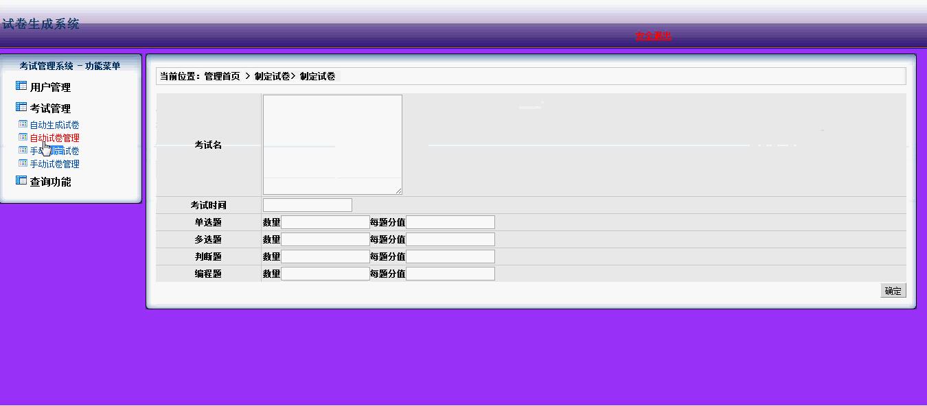
Task: Click the 单选题 row label
Action: [208, 223]
